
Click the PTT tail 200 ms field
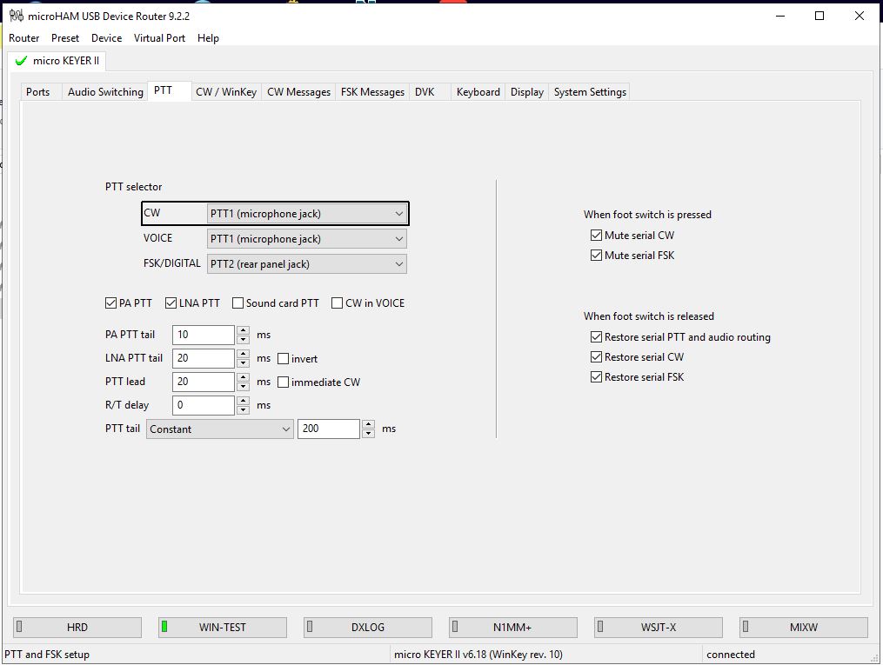coord(328,429)
